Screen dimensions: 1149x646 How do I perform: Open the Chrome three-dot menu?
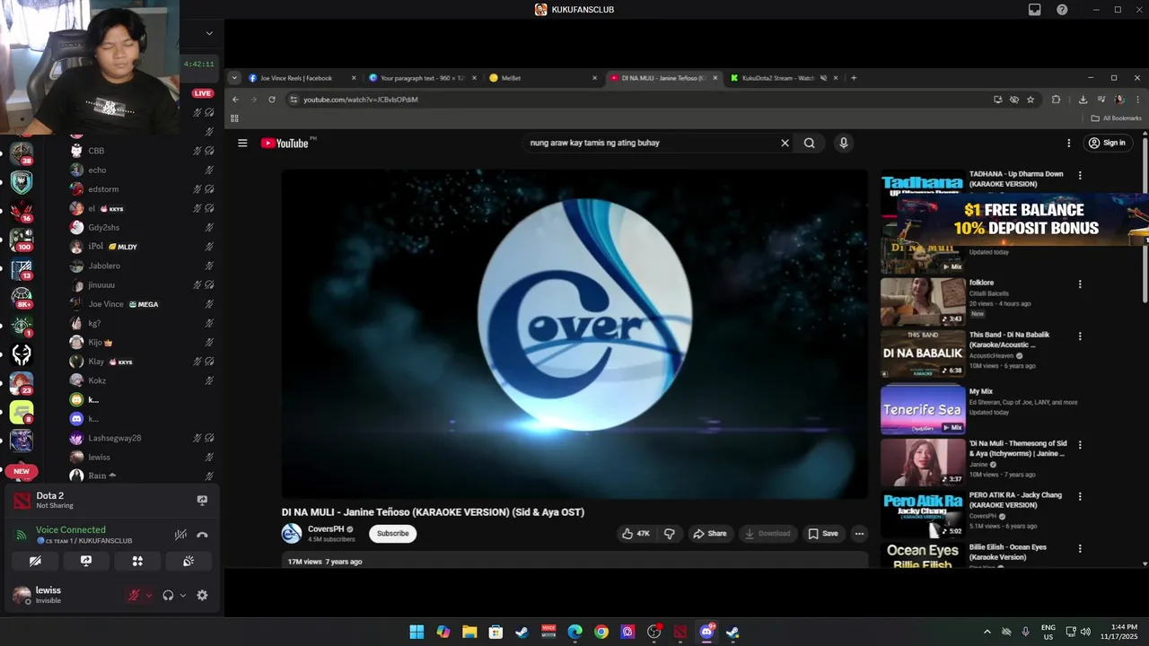tap(1136, 100)
